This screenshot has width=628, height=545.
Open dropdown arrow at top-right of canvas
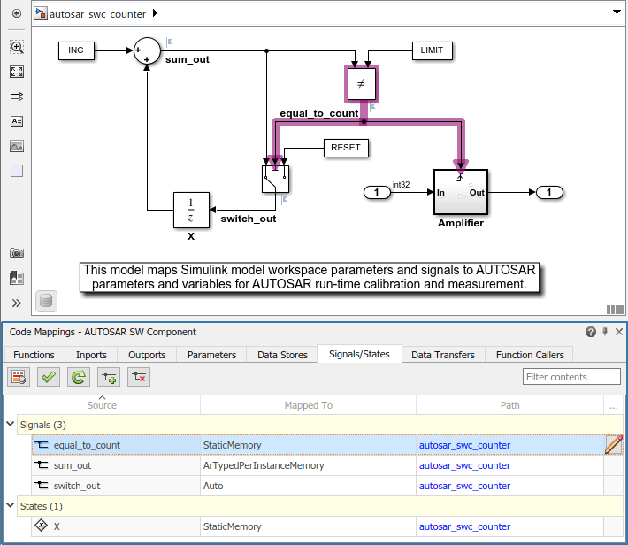(x=617, y=12)
